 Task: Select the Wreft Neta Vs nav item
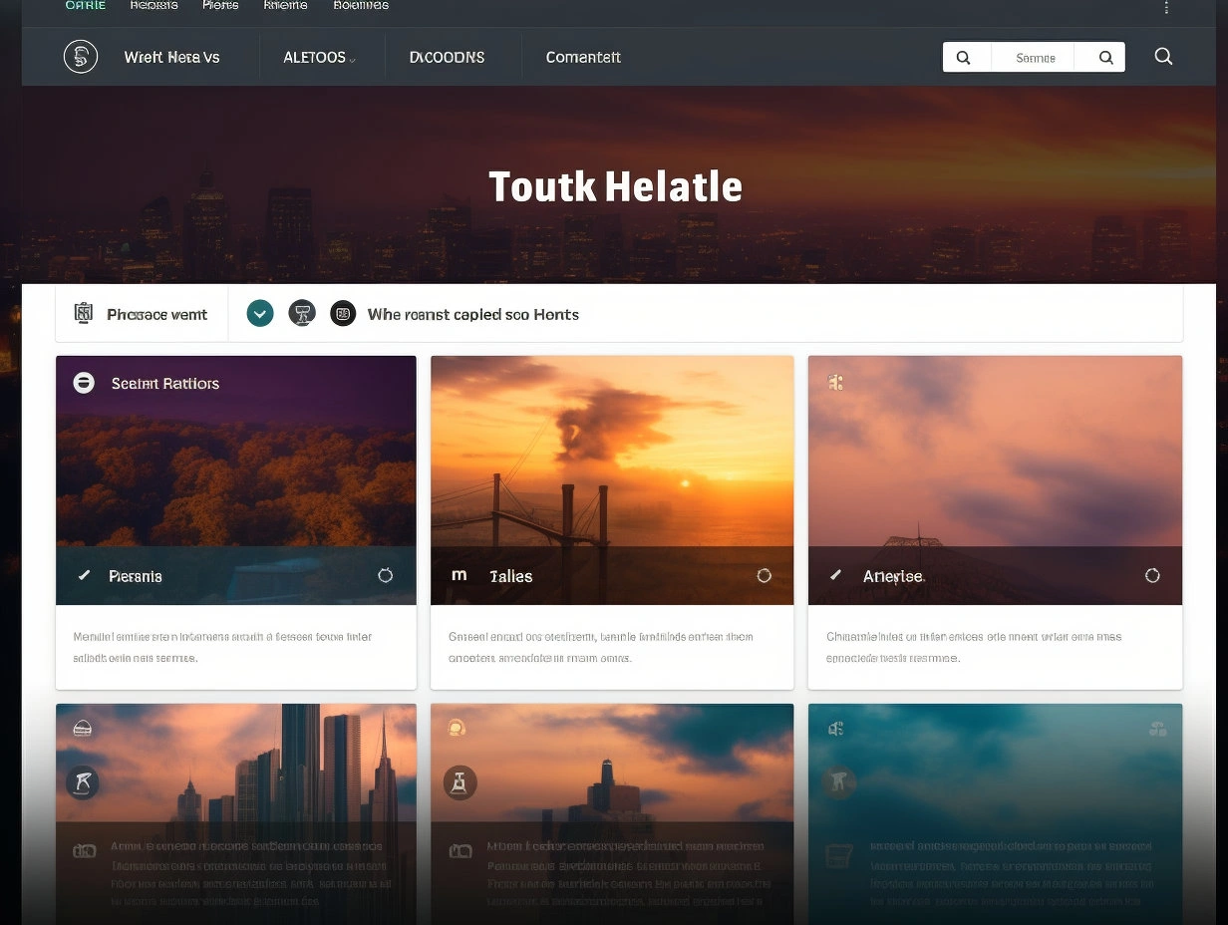click(x=171, y=58)
